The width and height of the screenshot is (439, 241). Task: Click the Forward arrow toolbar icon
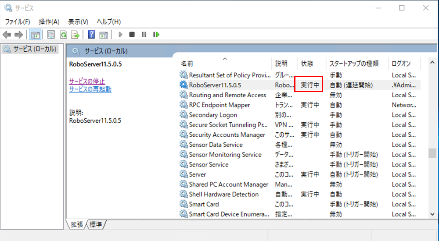coord(19,35)
